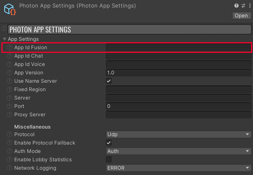Viewport: 253px width, 175px height.
Task: Click the 'Proxy Server' label
Action: pos(30,115)
